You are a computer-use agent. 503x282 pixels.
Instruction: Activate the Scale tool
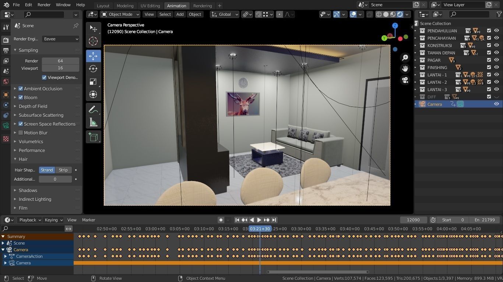(x=93, y=82)
